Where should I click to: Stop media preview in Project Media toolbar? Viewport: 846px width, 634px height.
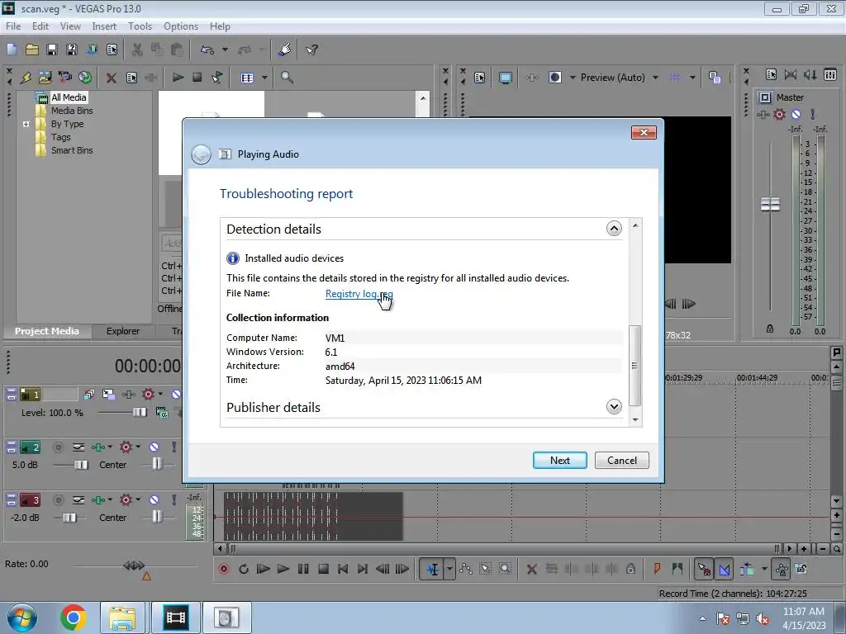pyautogui.click(x=197, y=78)
